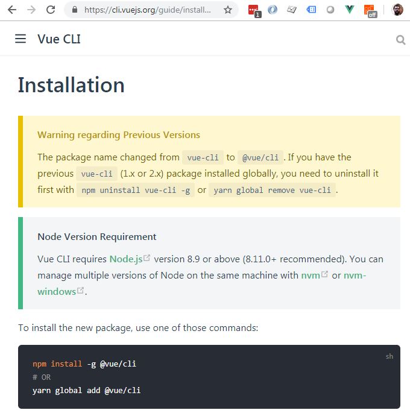Toggle the hamburger sidebar menu

point(20,39)
